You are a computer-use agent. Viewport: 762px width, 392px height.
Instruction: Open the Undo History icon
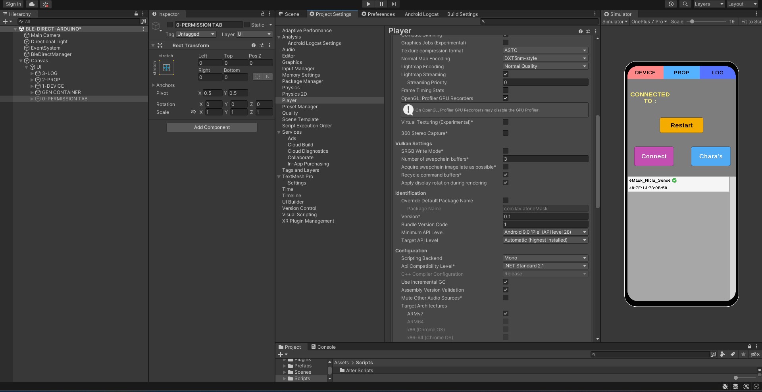[x=671, y=4]
